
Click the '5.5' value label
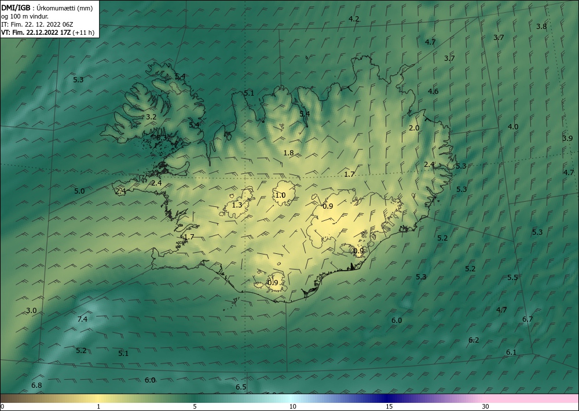click(512, 278)
